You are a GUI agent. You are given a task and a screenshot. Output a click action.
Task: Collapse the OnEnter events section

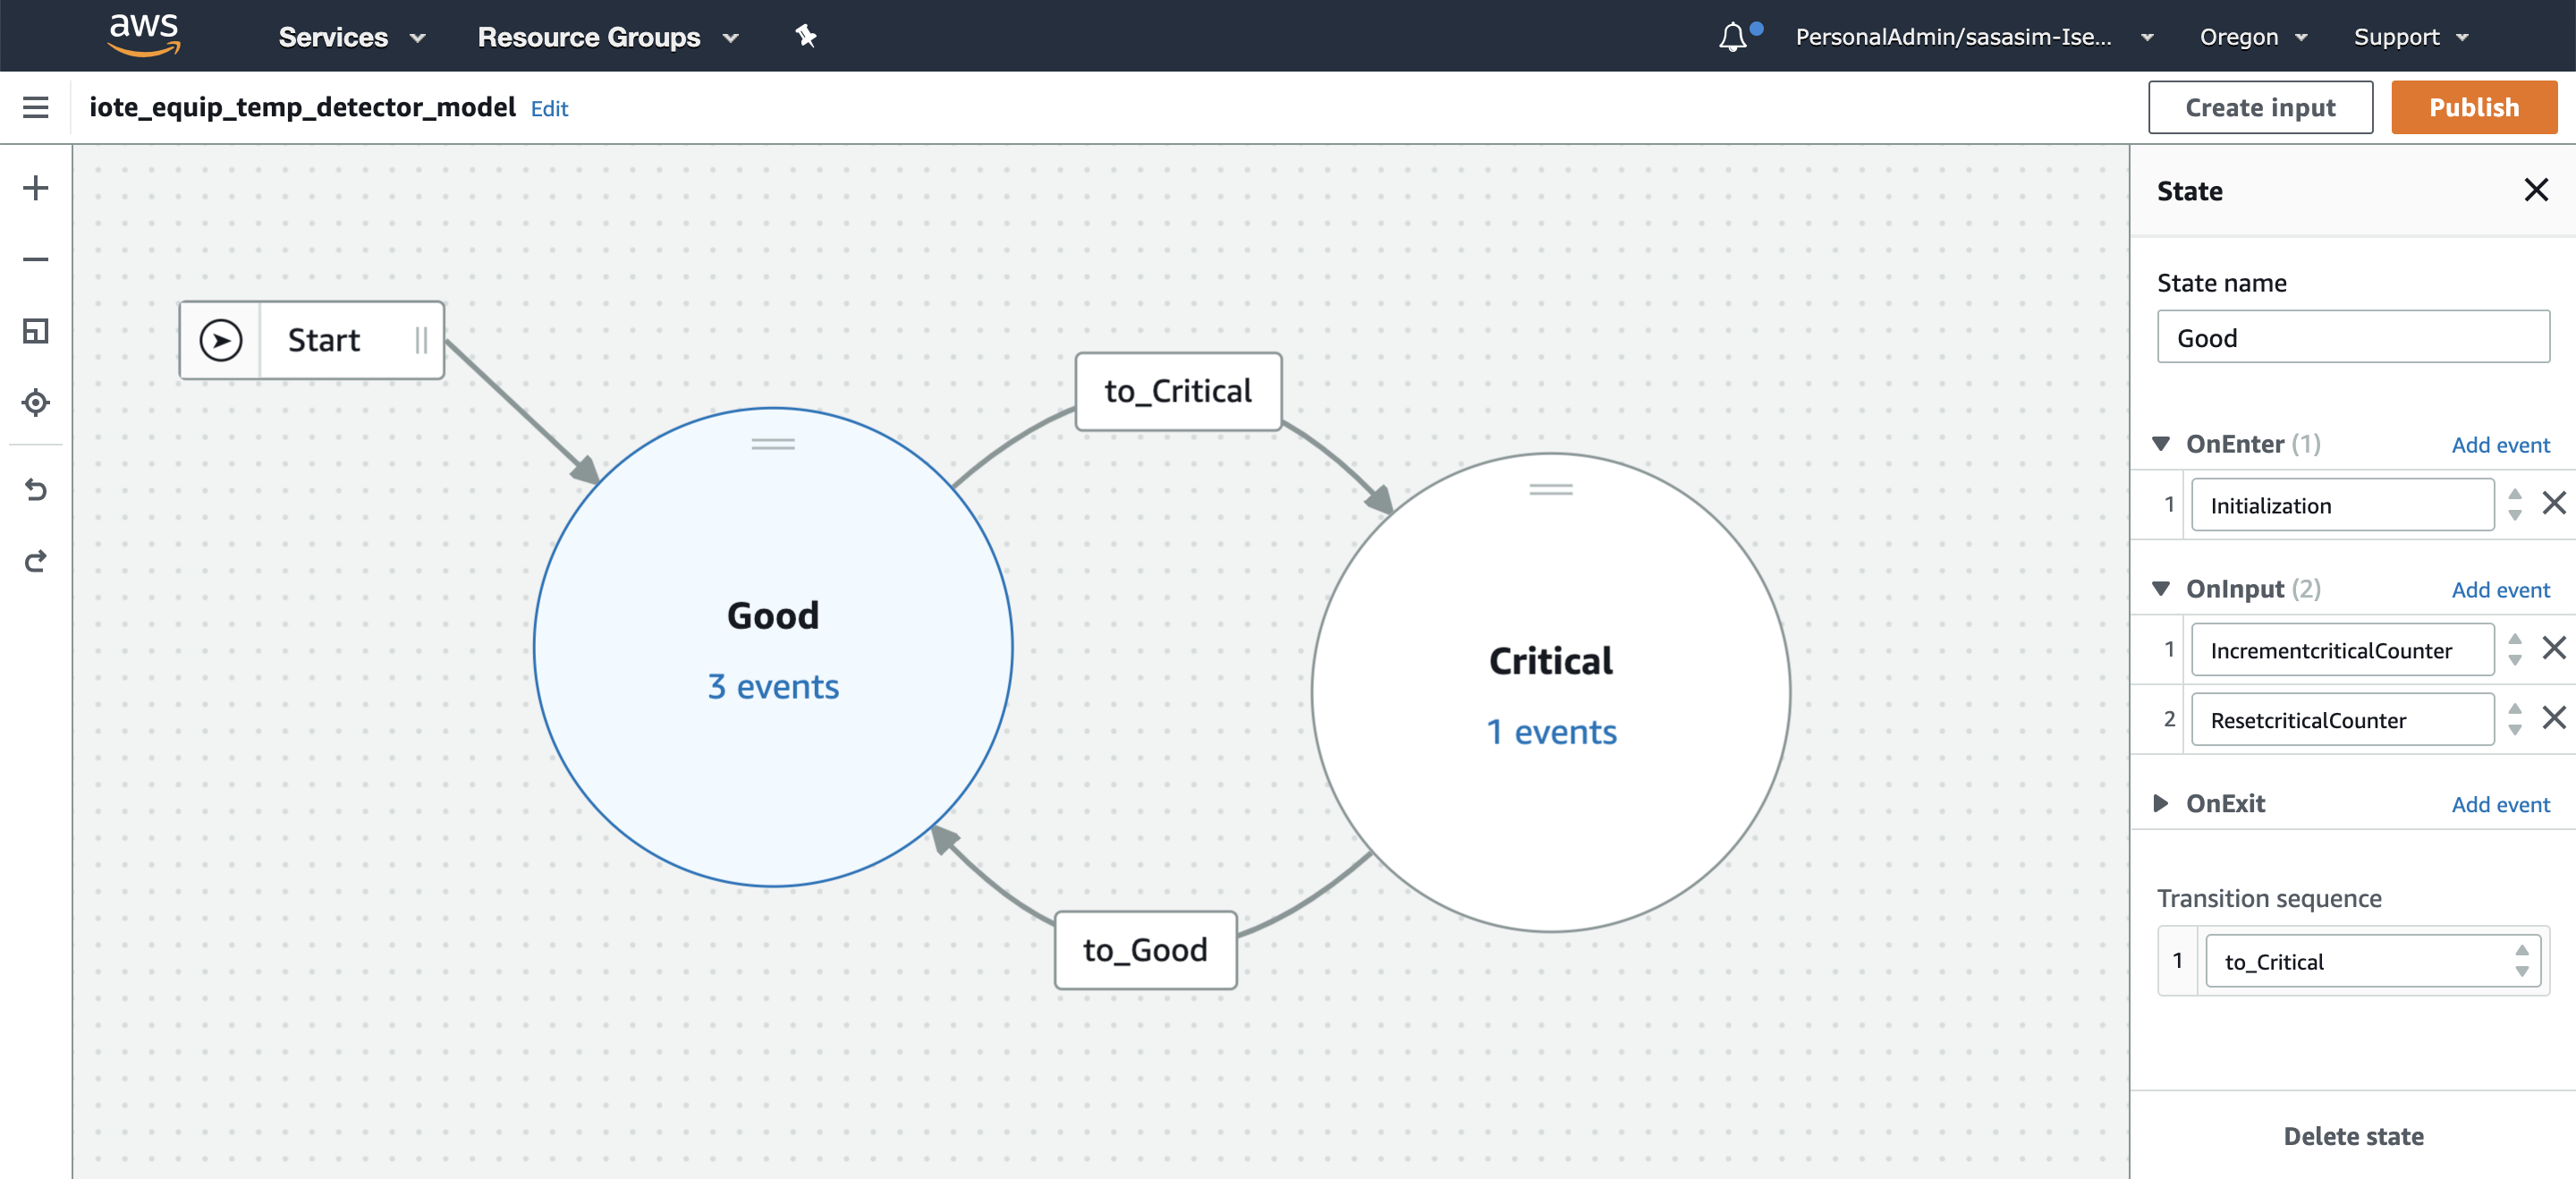[x=2161, y=444]
